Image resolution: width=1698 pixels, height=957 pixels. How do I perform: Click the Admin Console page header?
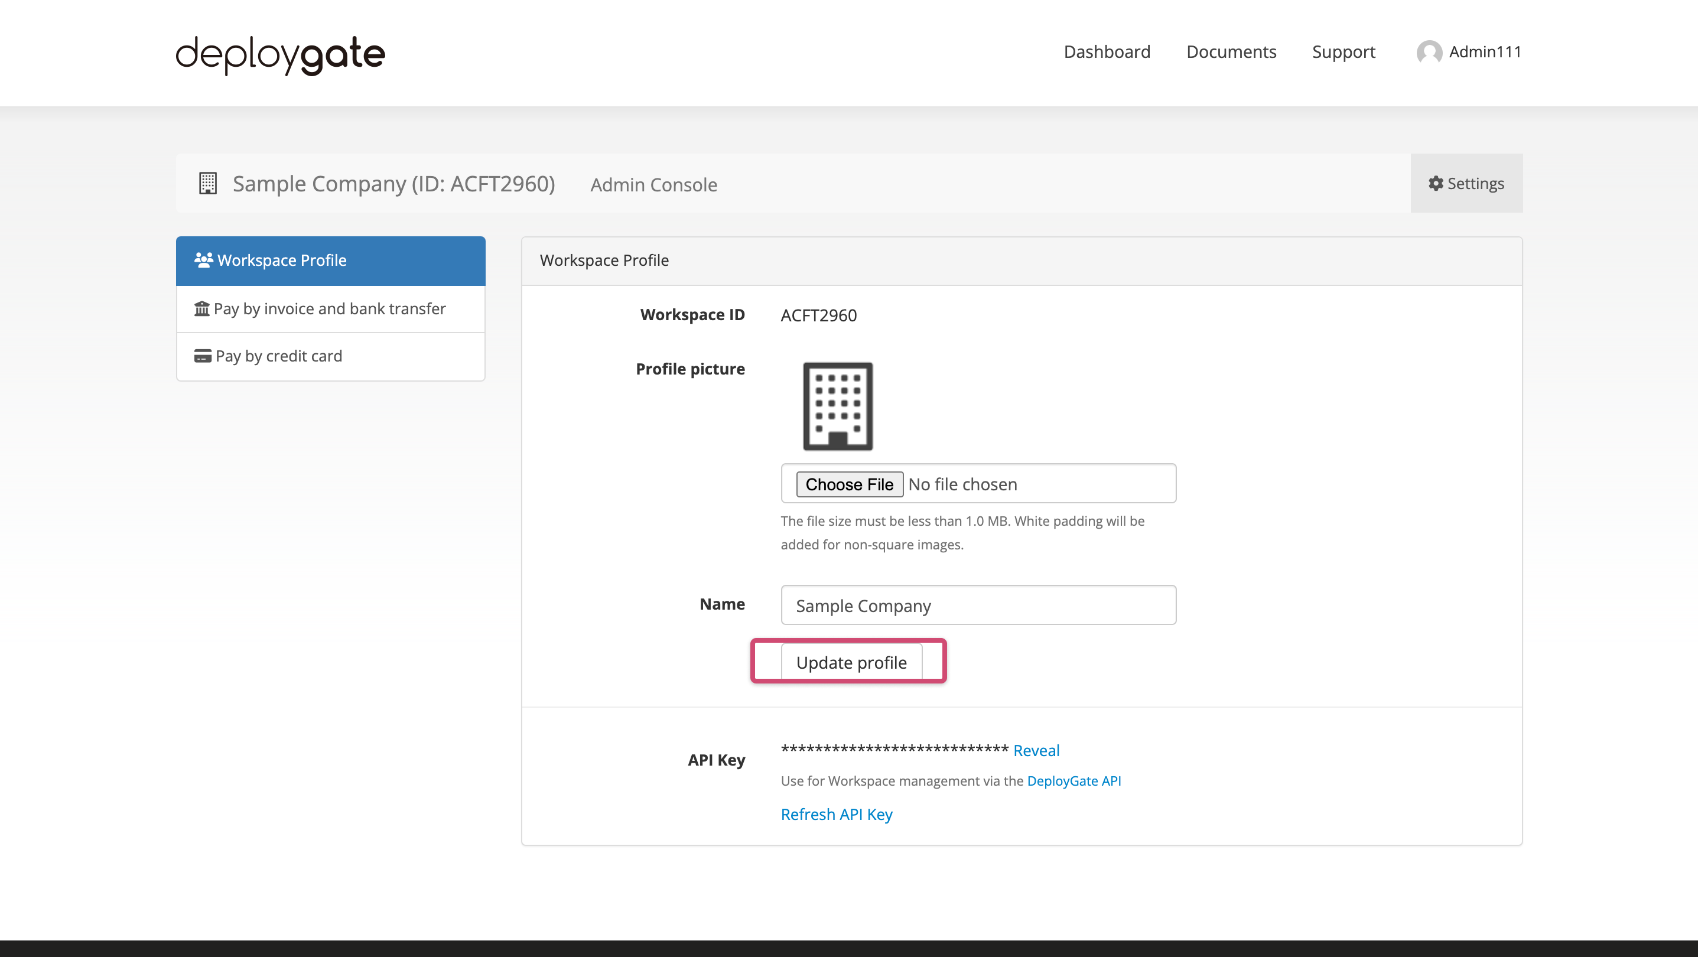click(653, 184)
